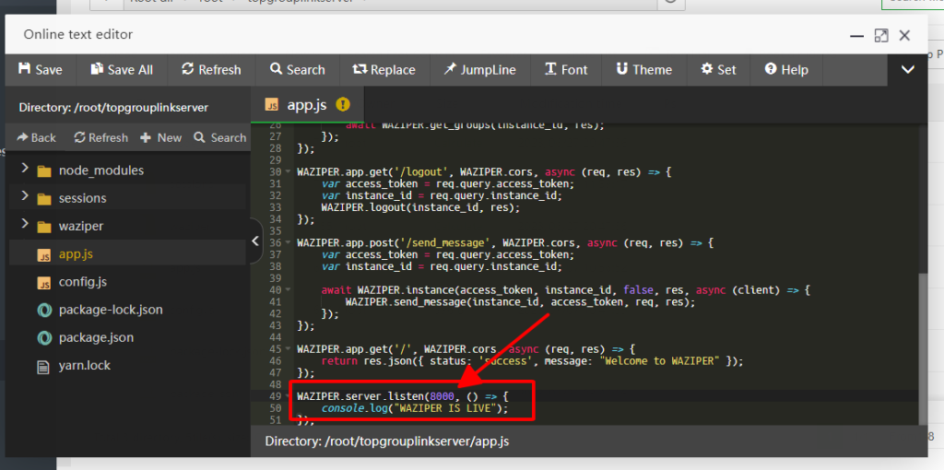Expand the sessions folder arrow
This screenshot has height=470, width=944.
(25, 197)
